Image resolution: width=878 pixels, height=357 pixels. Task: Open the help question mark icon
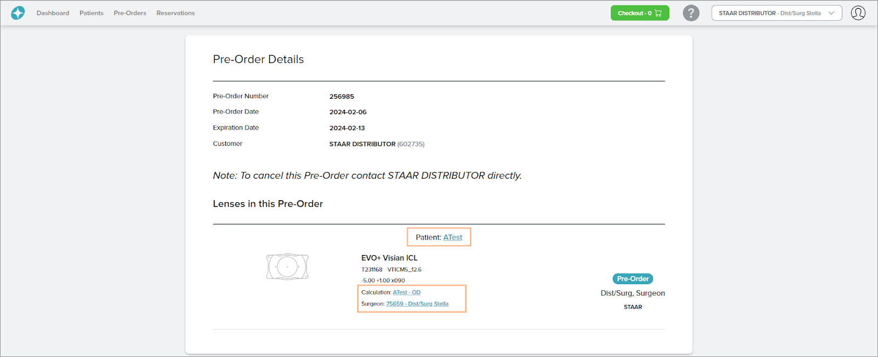691,13
